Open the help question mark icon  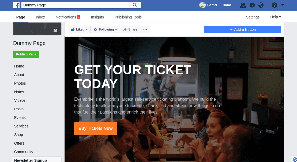pos(275,5)
